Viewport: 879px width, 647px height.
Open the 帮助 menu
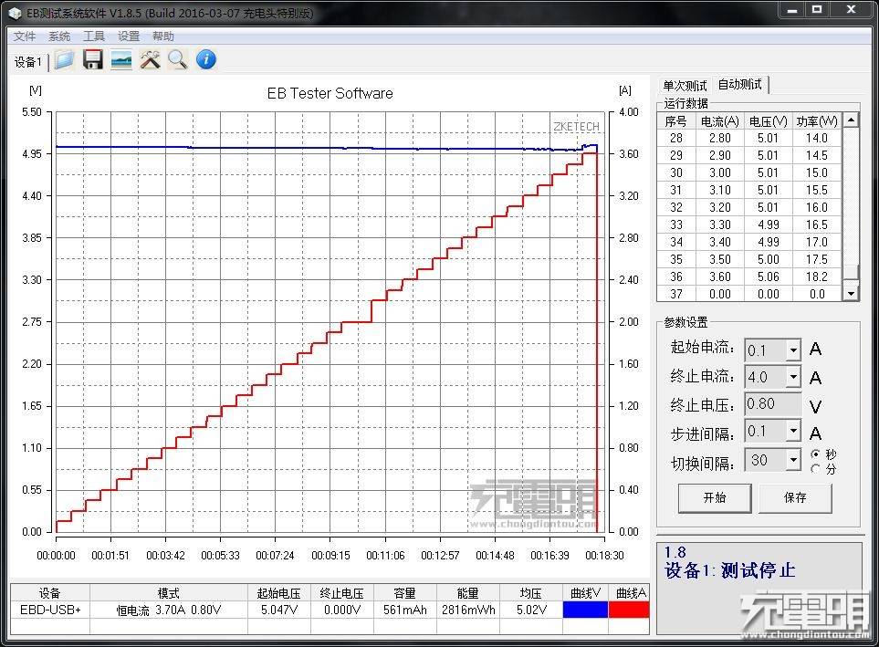(x=162, y=37)
